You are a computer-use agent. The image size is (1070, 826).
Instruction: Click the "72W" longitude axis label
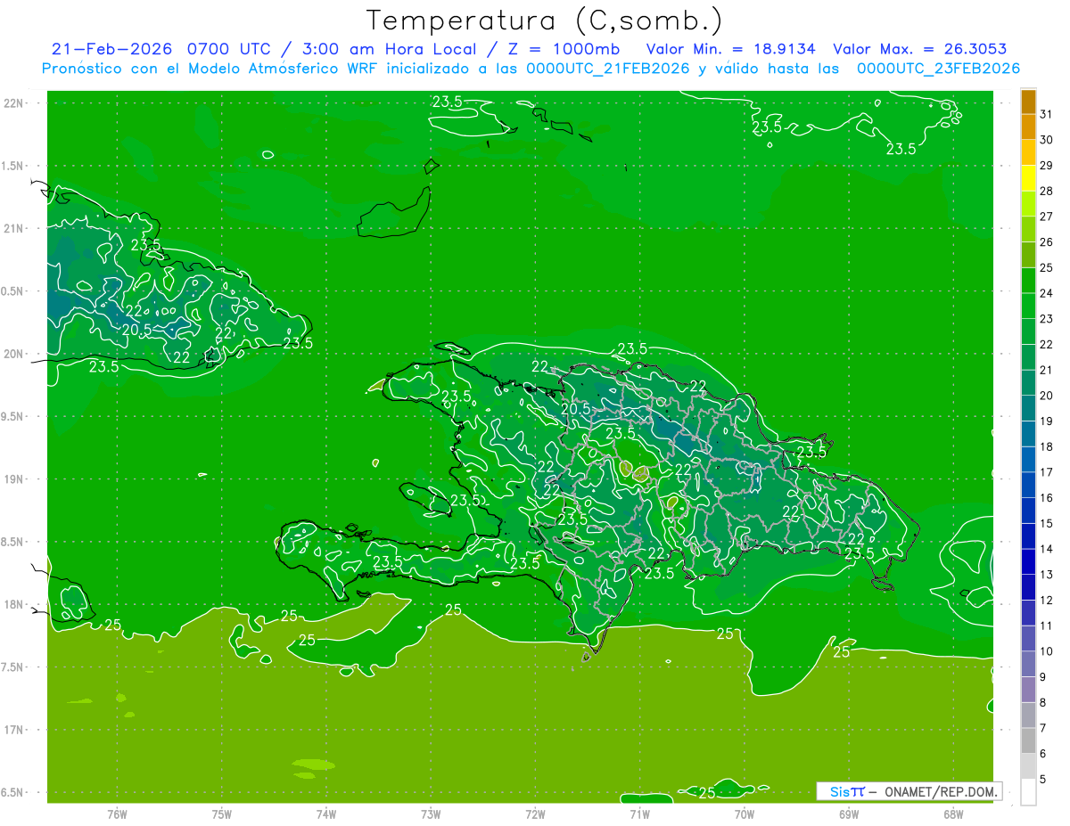535,814
